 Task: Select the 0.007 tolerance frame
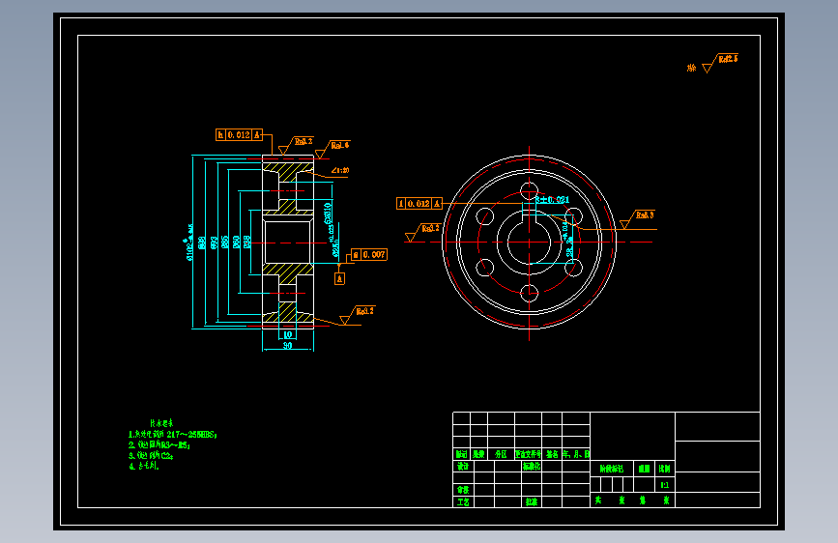click(x=369, y=255)
